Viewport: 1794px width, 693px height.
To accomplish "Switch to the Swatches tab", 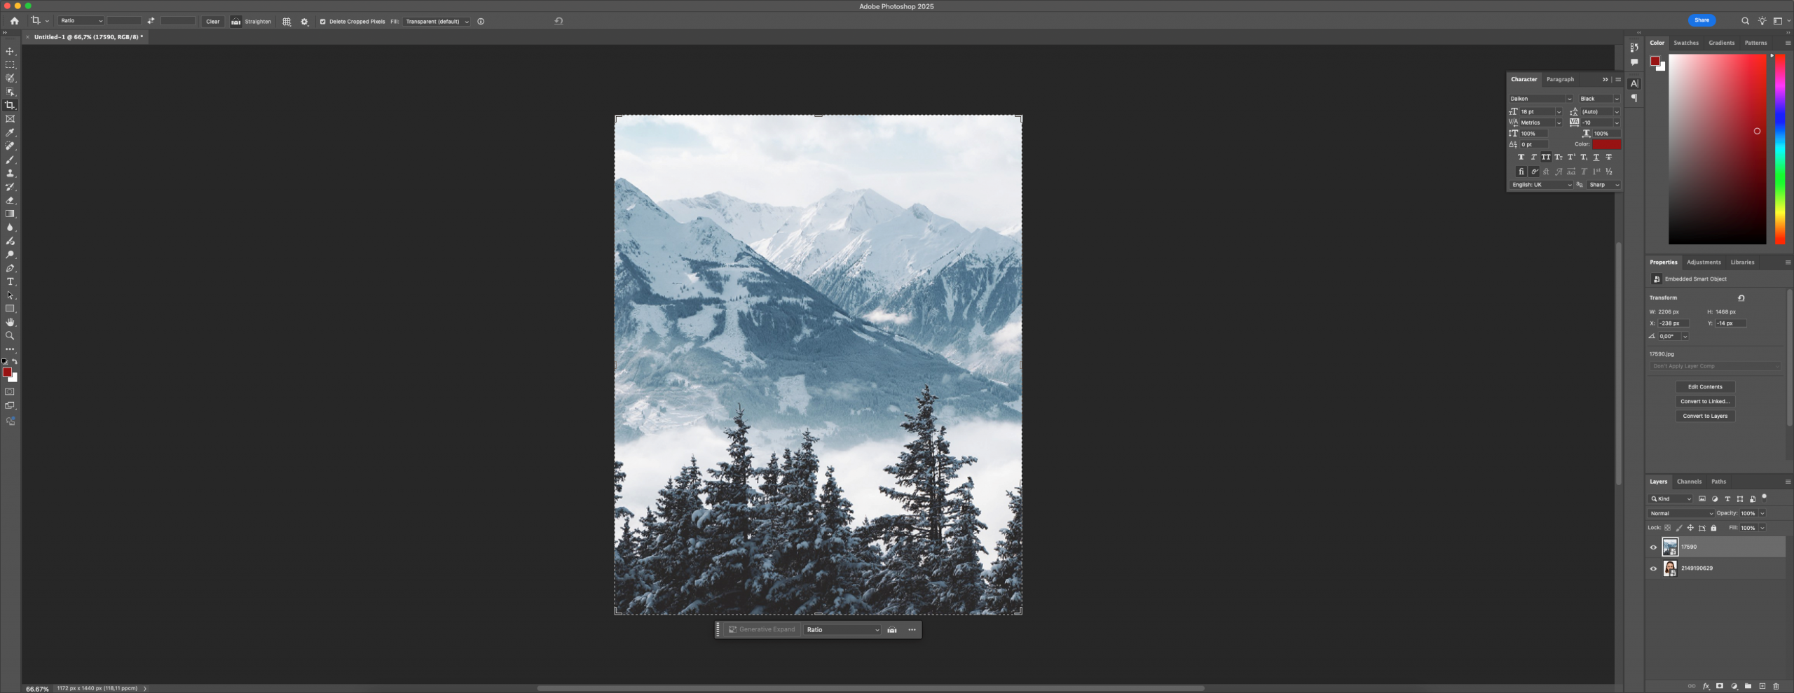I will 1686,43.
